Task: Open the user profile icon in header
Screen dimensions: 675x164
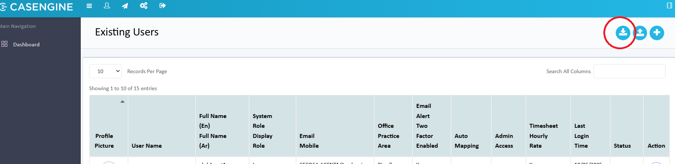Action: point(107,6)
